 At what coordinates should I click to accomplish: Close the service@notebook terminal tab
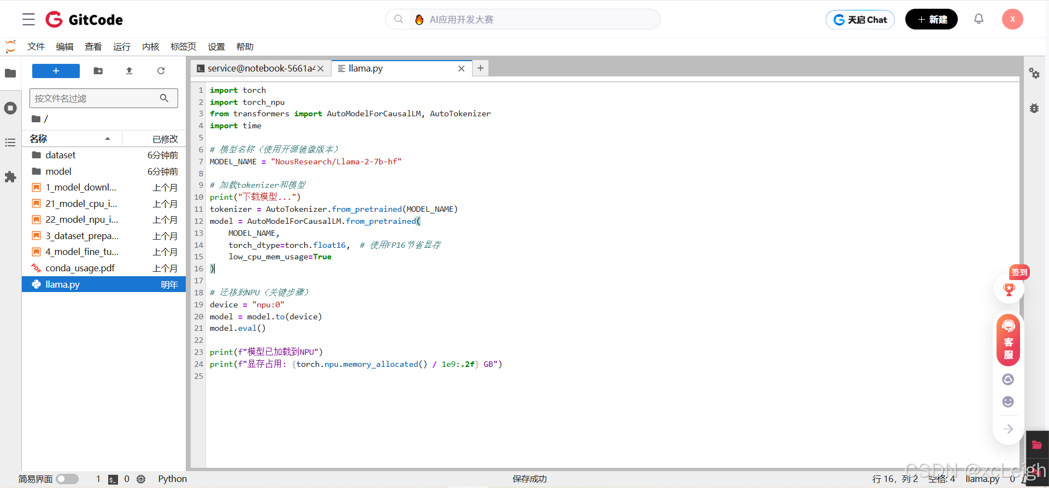click(x=321, y=69)
